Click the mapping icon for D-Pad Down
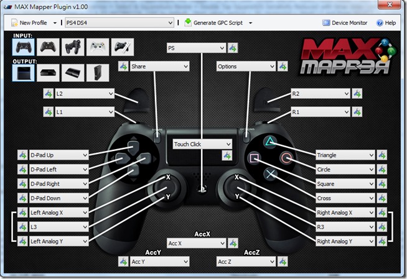The height and width of the screenshot is (279, 407). [22, 198]
